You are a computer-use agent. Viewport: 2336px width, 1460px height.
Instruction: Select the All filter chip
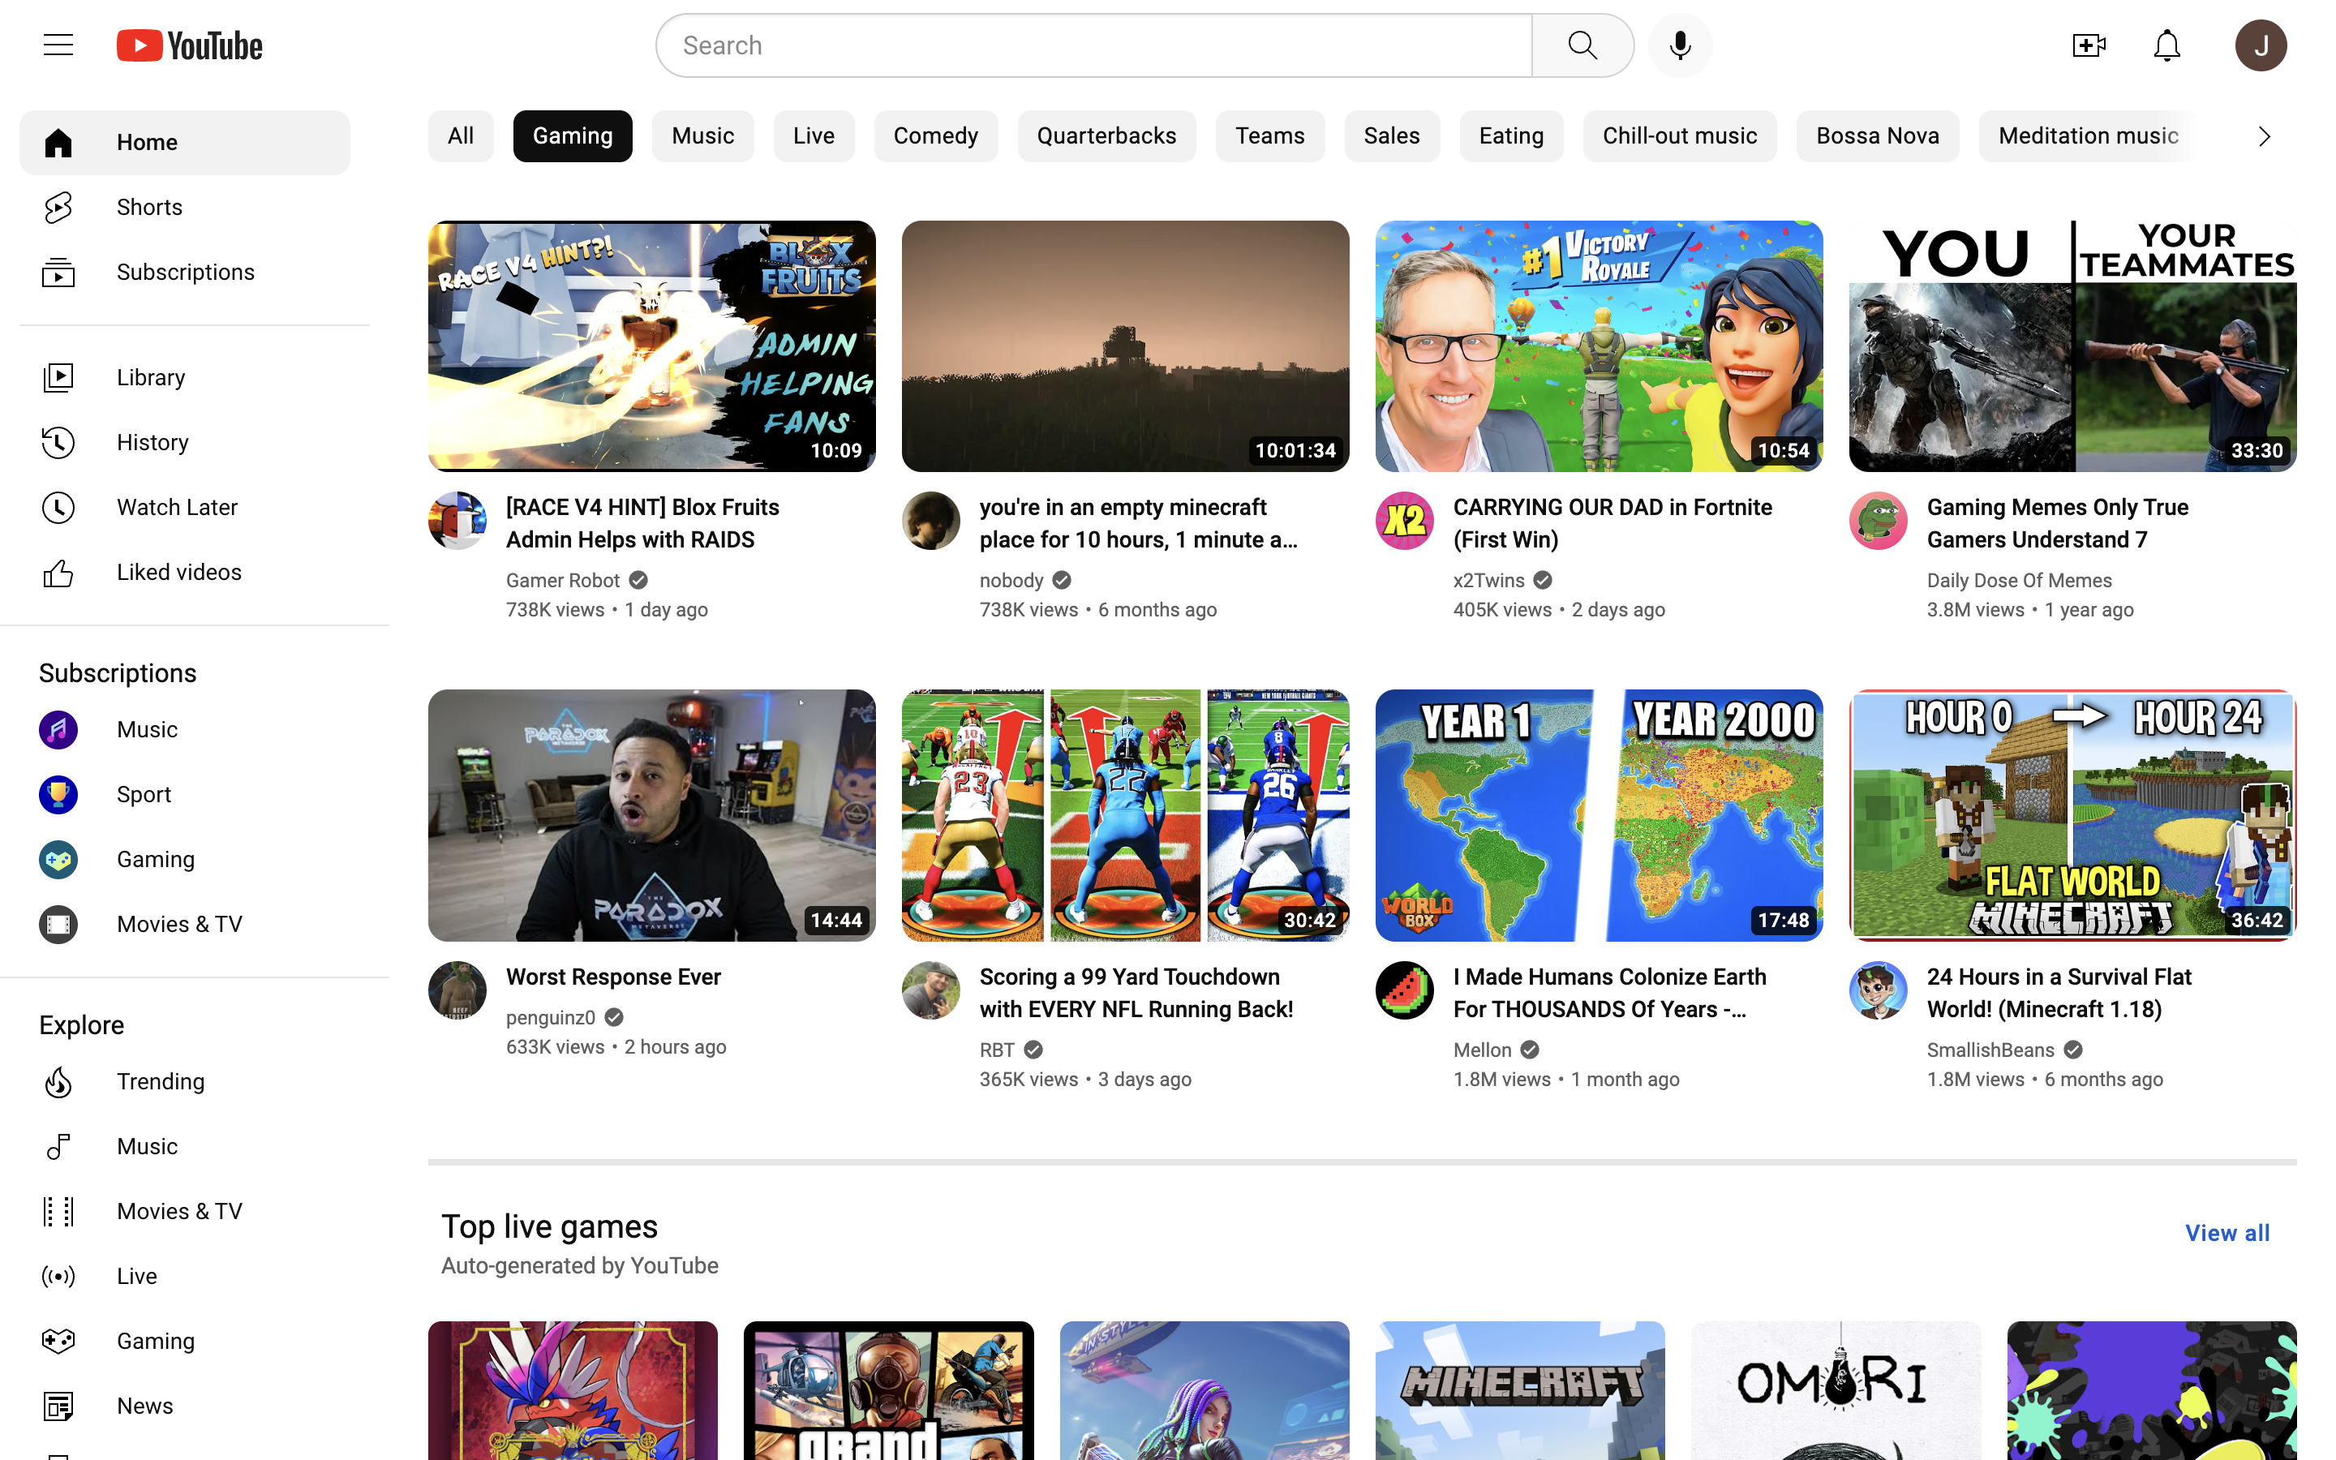point(461,136)
